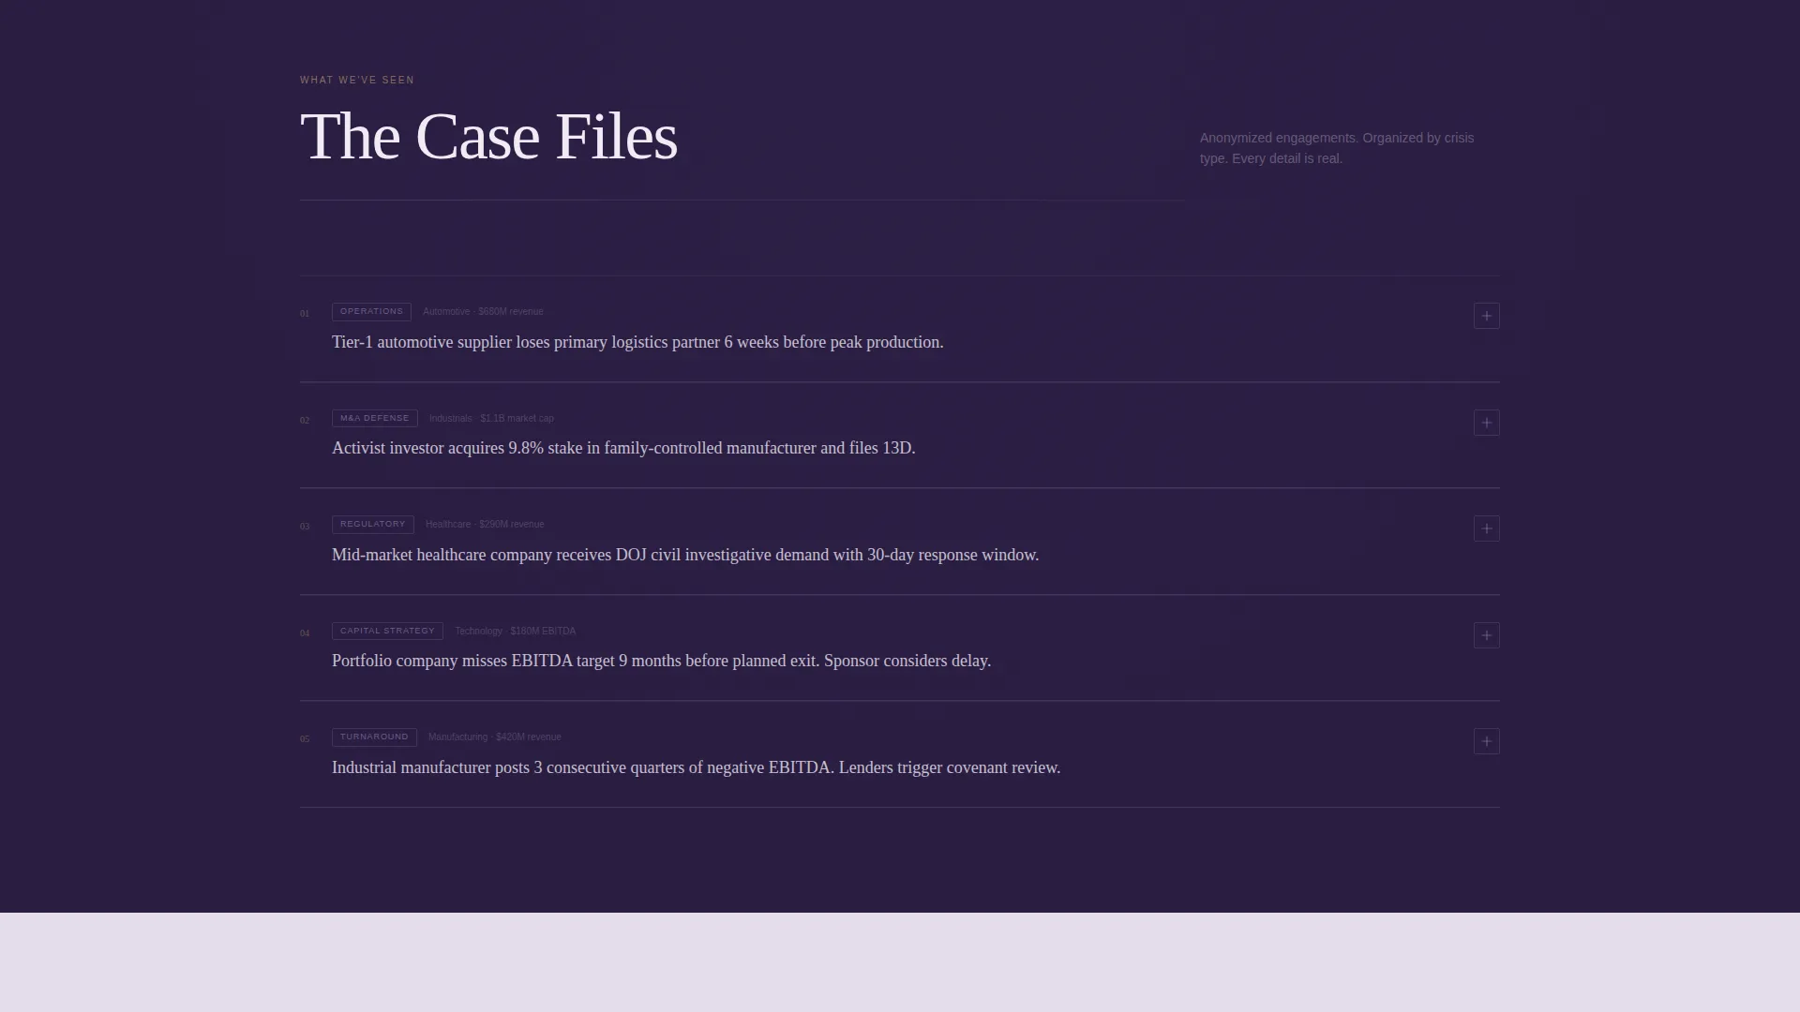Click the CAPITAL STRATEGY tag badge
This screenshot has height=1012, width=1800.
click(x=387, y=631)
